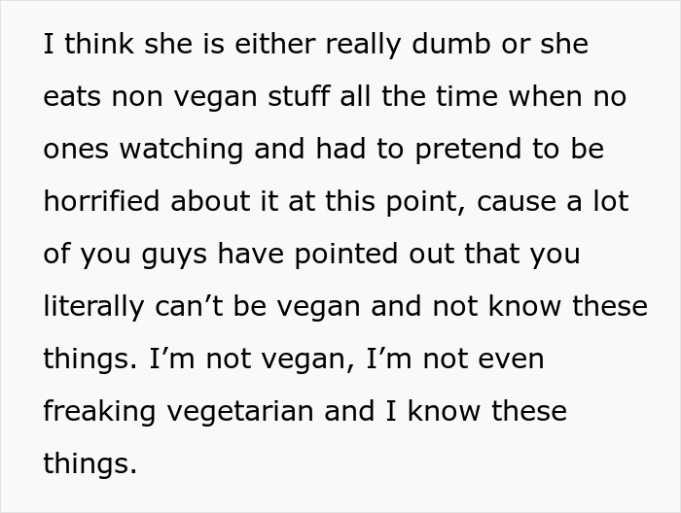Image resolution: width=681 pixels, height=513 pixels.
Task: Select the word "watching"
Action: 181,151
